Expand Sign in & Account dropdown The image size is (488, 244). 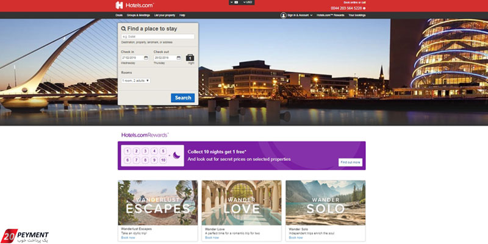300,15
